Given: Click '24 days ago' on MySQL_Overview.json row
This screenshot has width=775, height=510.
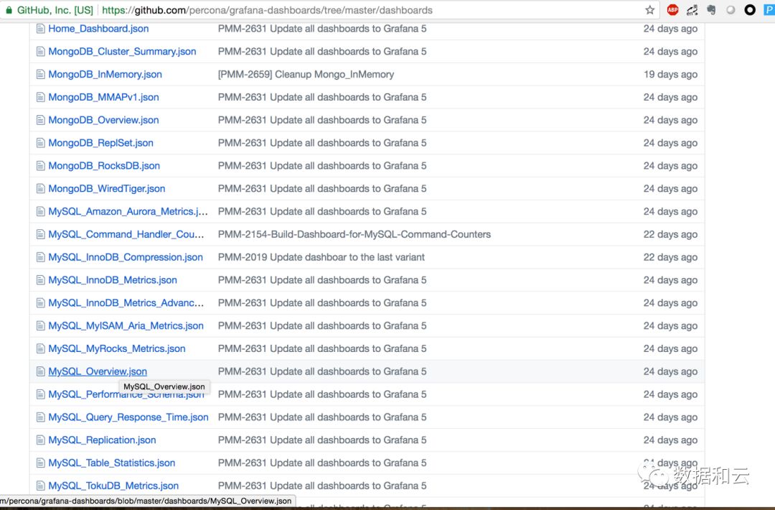Looking at the screenshot, I should [x=670, y=371].
